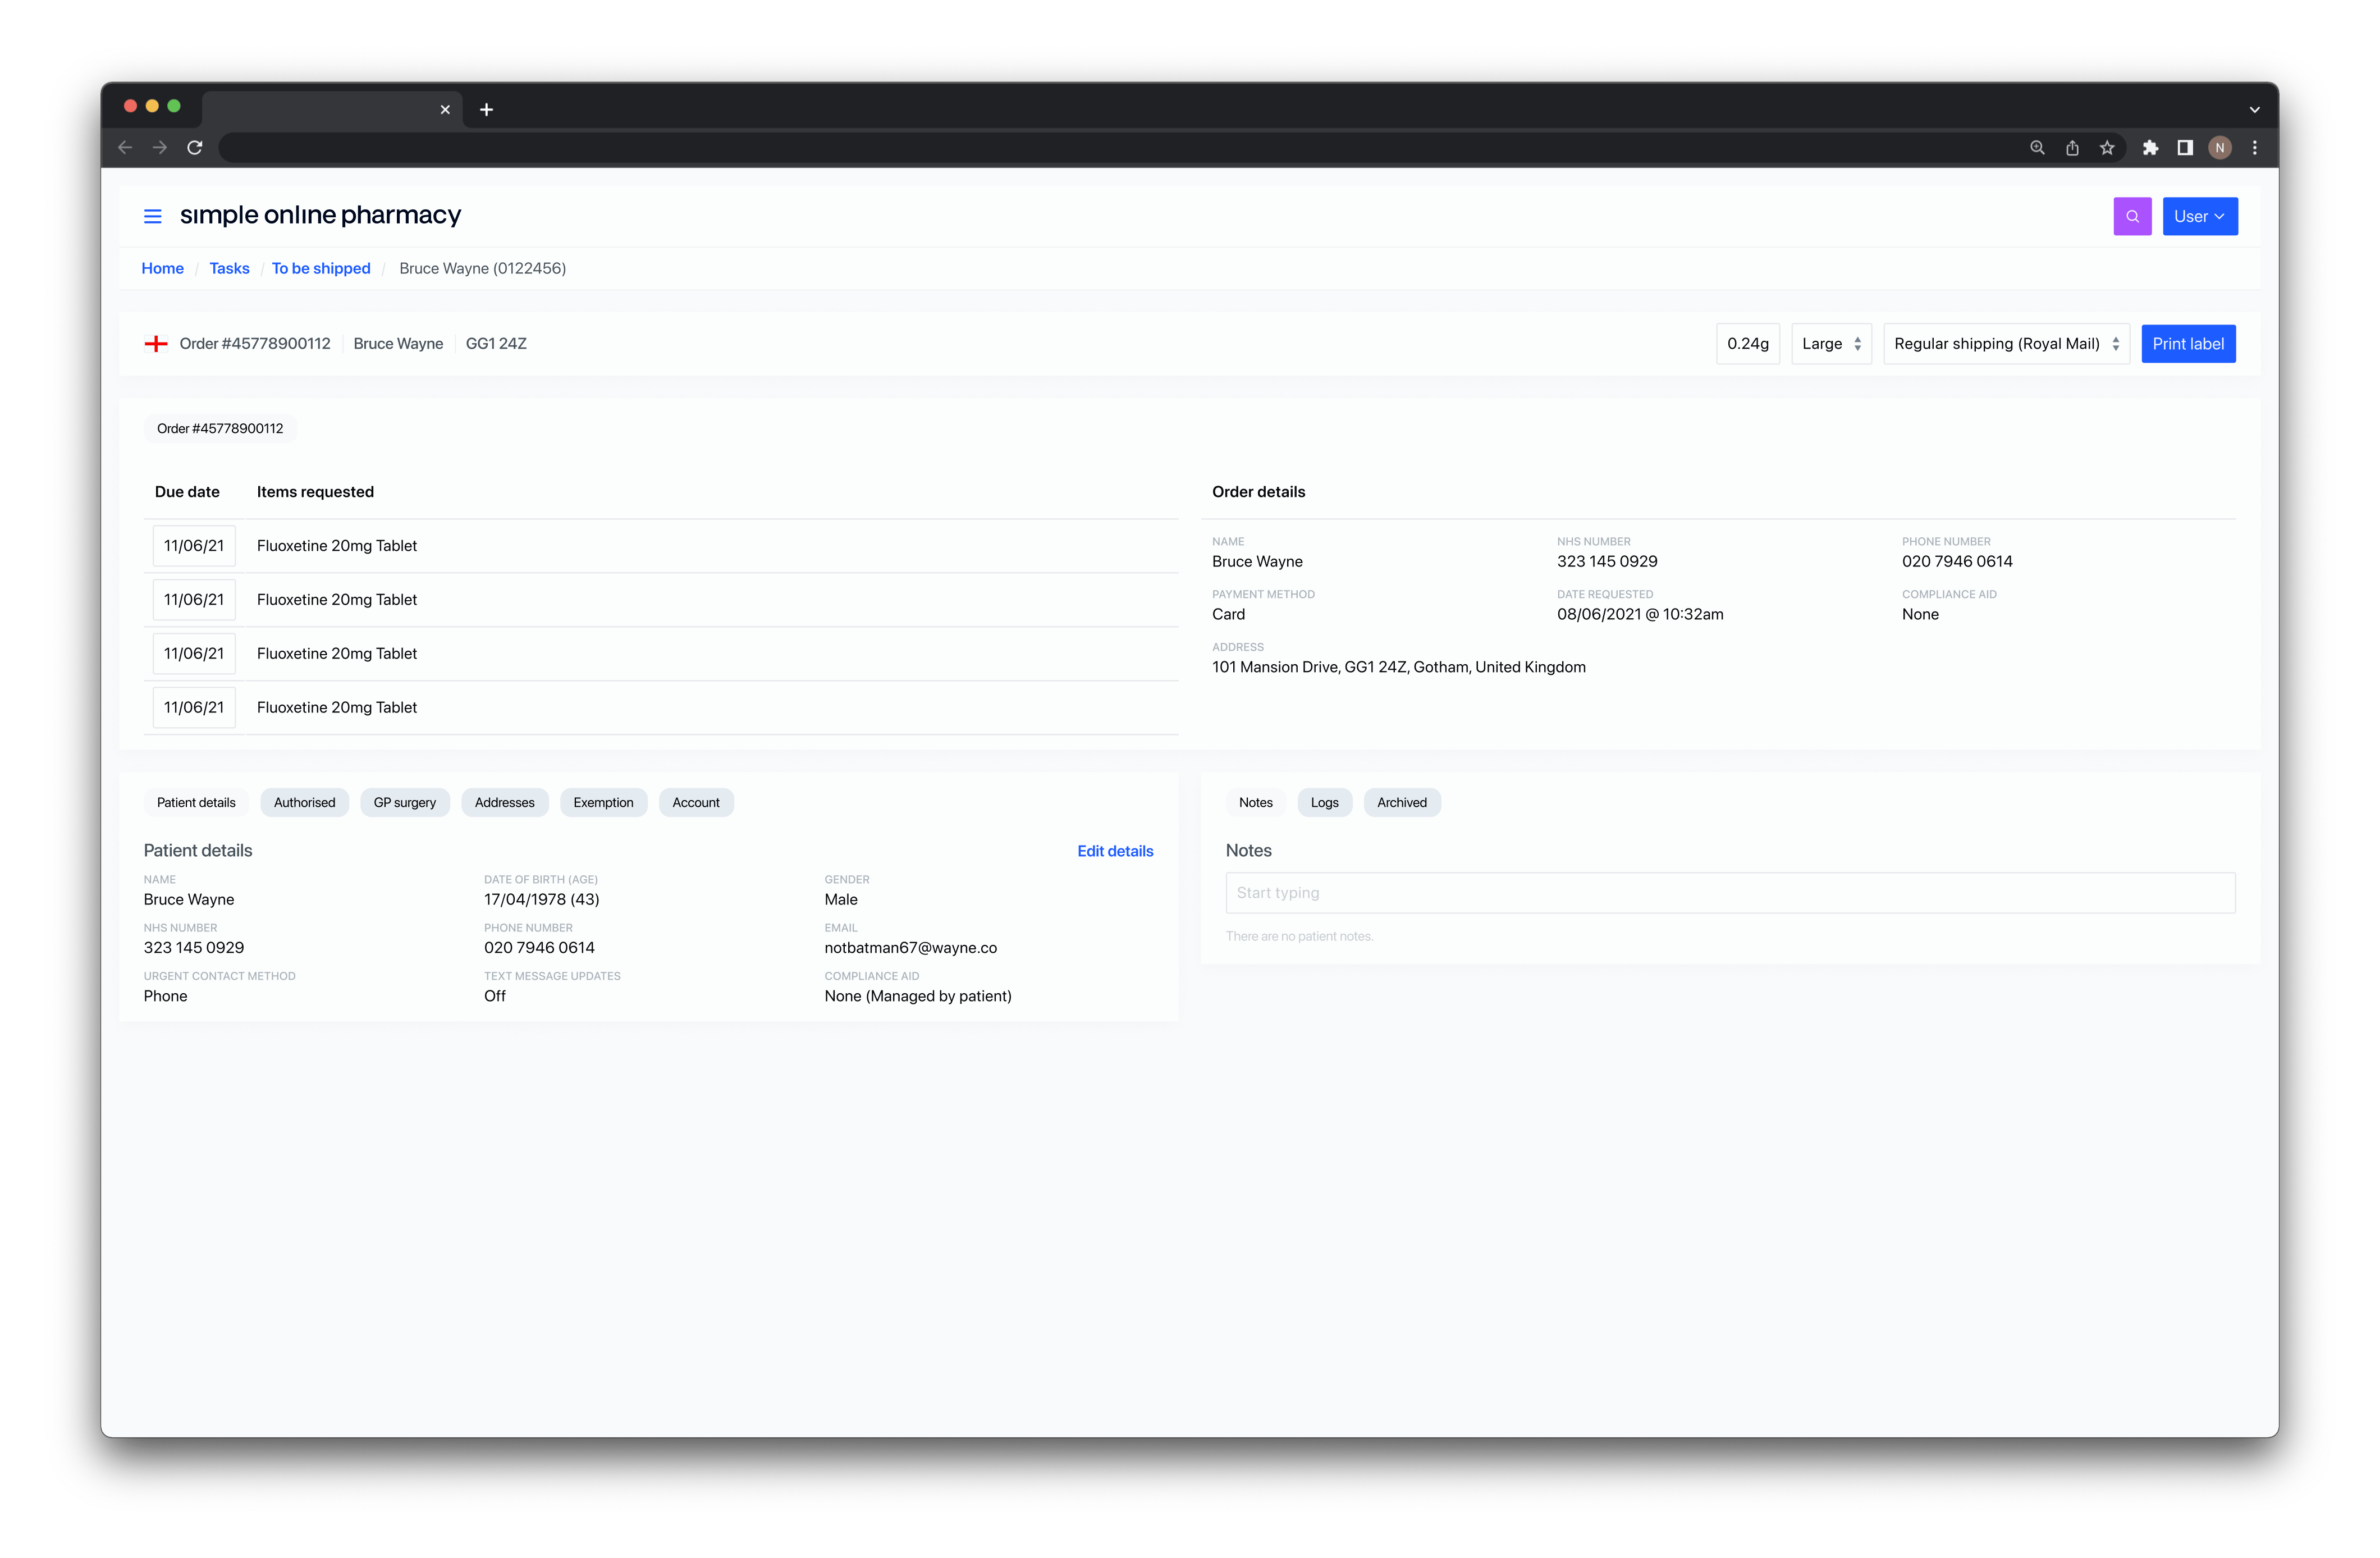
Task: Open browser extensions puzzle icon
Action: coord(2150,148)
